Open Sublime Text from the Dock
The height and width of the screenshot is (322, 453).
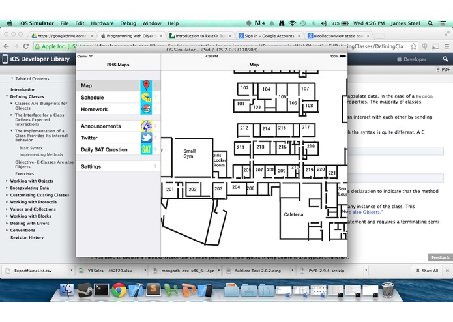tap(153, 289)
